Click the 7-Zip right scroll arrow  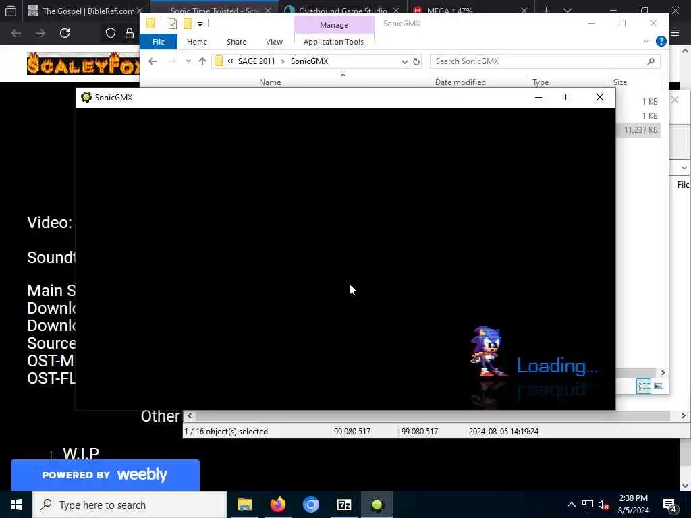[683, 415]
